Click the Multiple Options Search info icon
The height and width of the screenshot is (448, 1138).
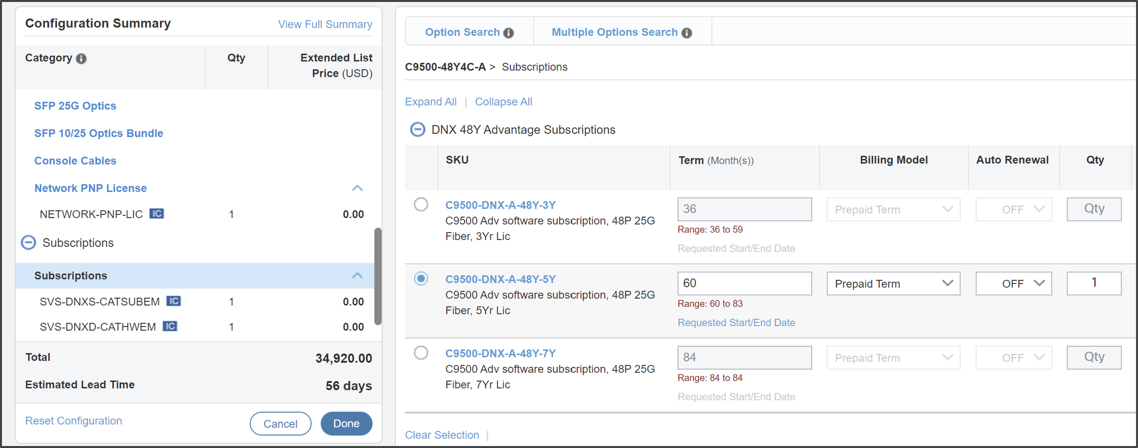[687, 33]
